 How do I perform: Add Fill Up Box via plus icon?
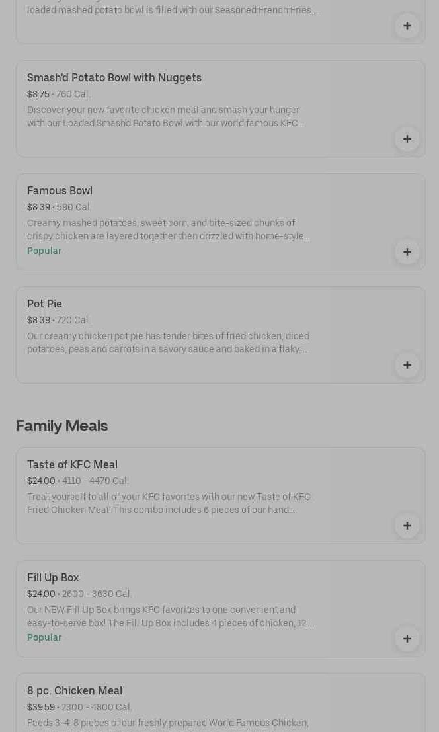pyautogui.click(x=407, y=639)
